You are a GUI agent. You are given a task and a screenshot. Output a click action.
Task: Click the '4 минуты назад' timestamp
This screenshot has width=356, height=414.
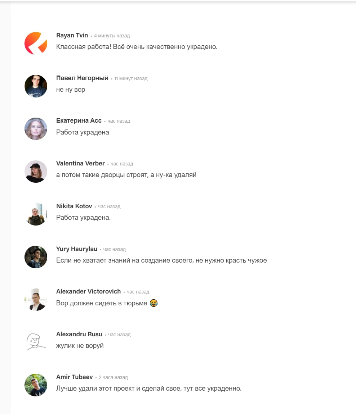click(112, 36)
